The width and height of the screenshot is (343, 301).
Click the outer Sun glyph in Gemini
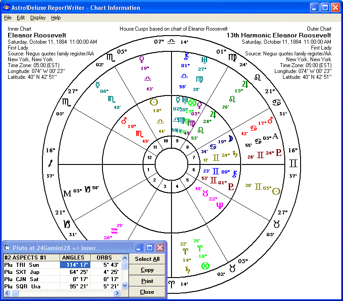pos(276,191)
